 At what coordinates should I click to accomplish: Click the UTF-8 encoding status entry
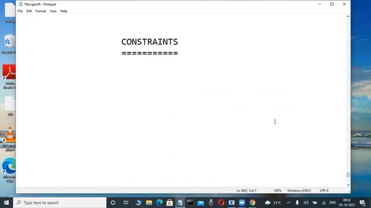[324, 191]
